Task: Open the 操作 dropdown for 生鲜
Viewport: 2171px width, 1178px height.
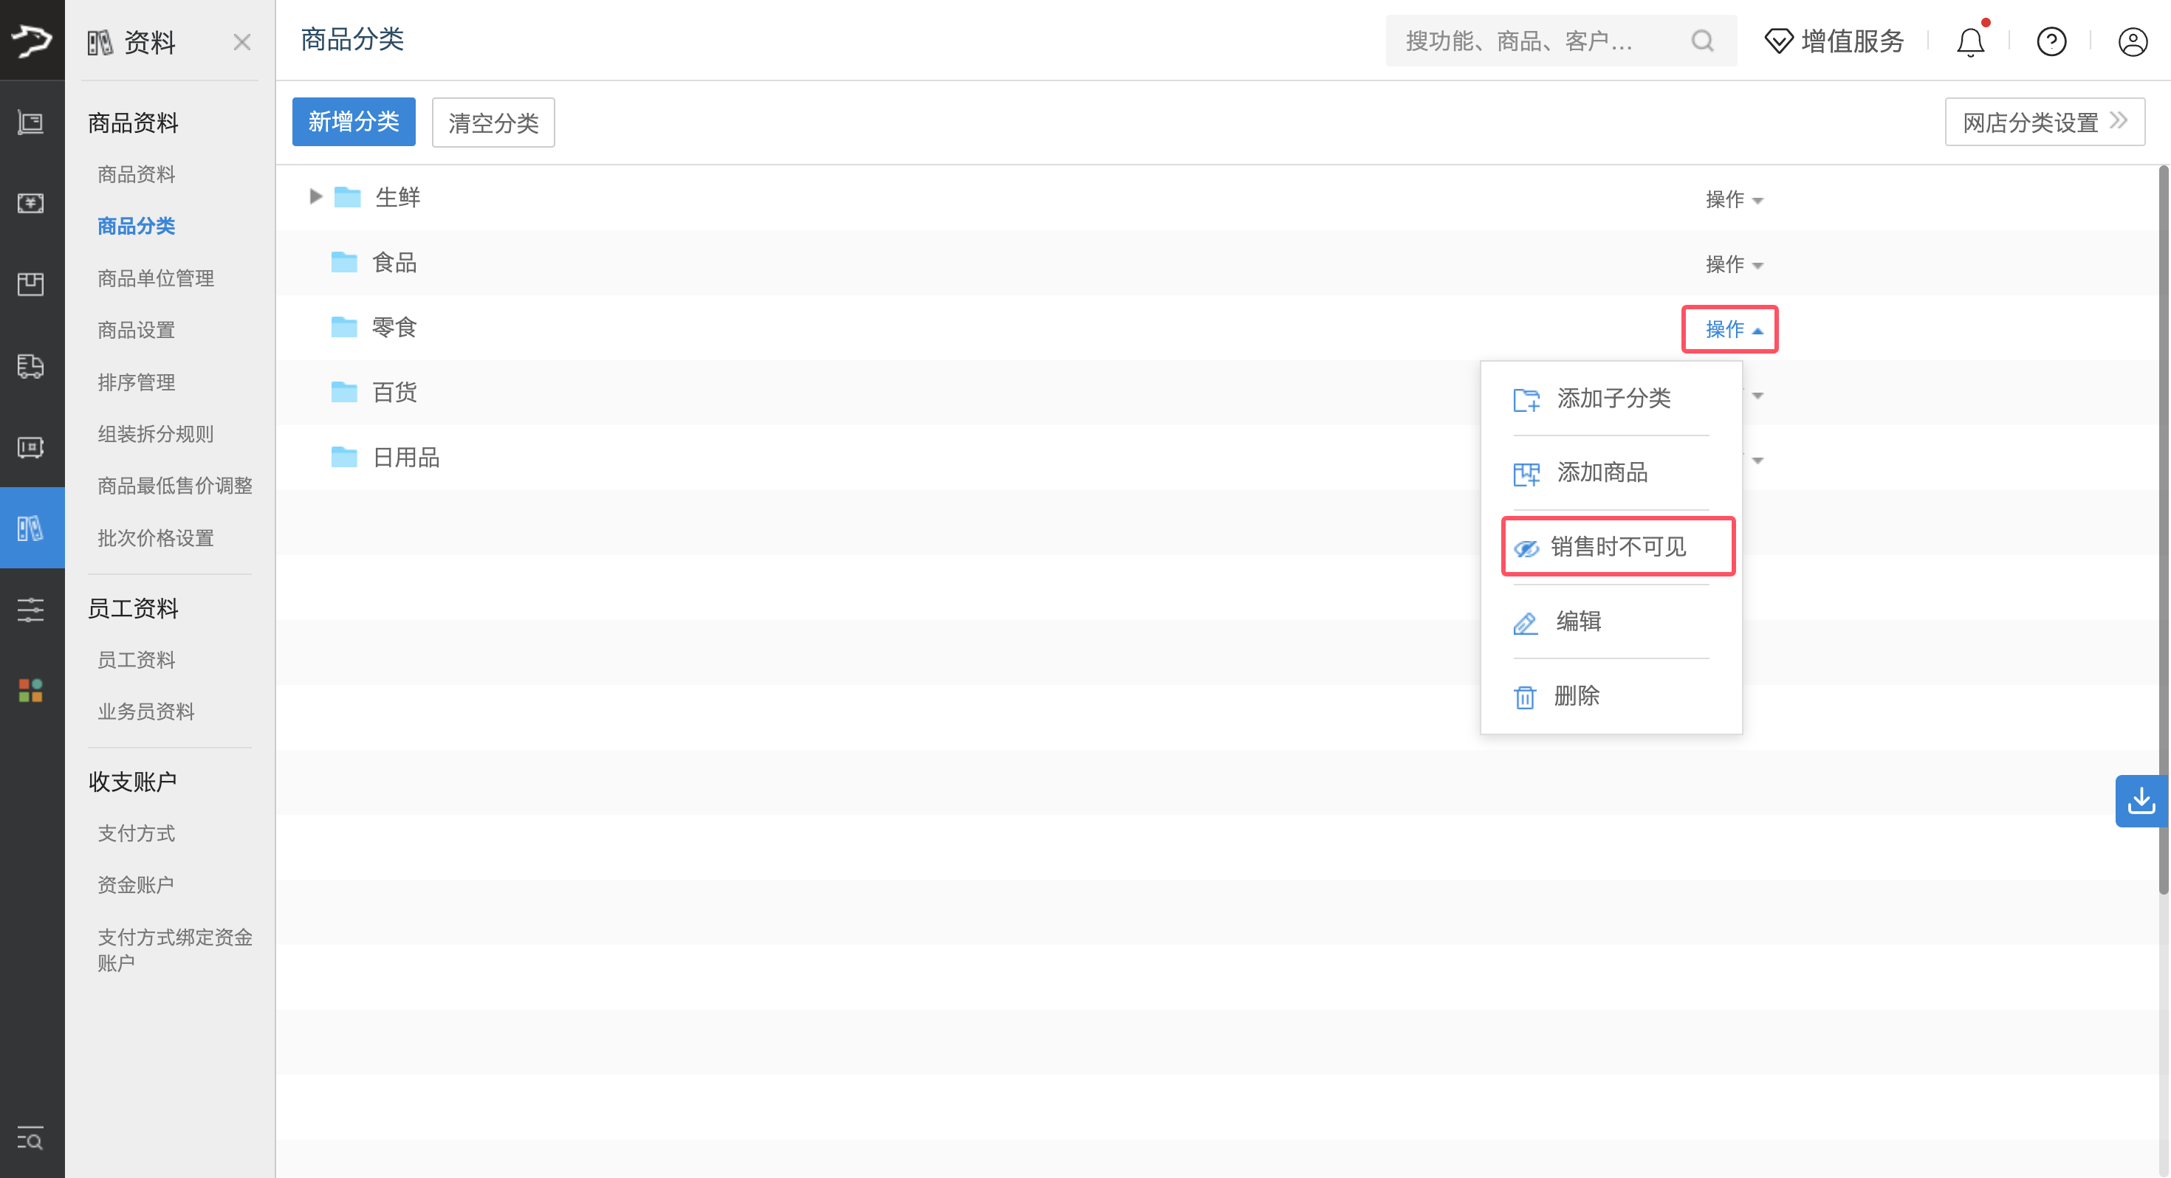Action: click(x=1734, y=200)
